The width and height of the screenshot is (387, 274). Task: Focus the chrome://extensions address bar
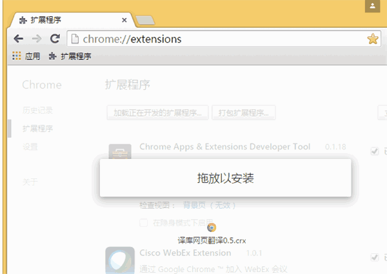pos(223,39)
